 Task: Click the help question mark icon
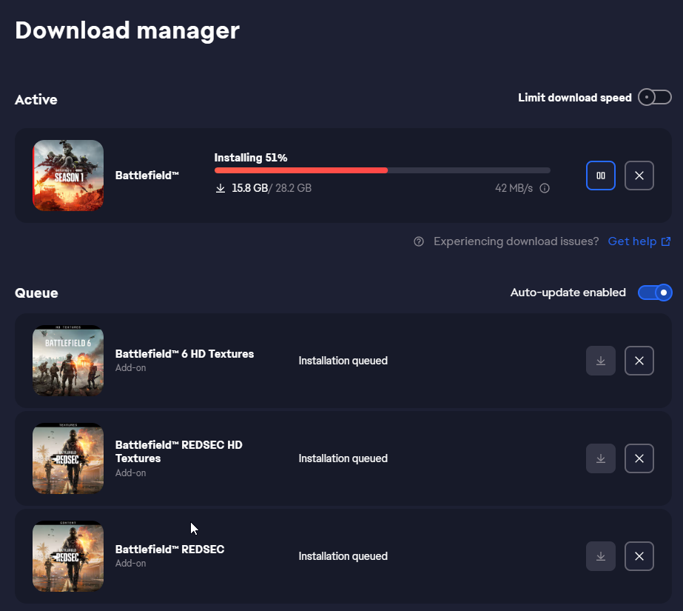point(419,241)
